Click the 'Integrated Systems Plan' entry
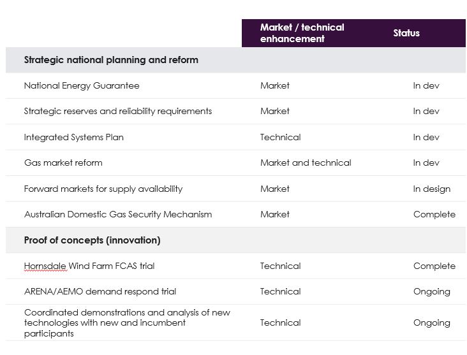This screenshot has height=355, width=467. [74, 137]
